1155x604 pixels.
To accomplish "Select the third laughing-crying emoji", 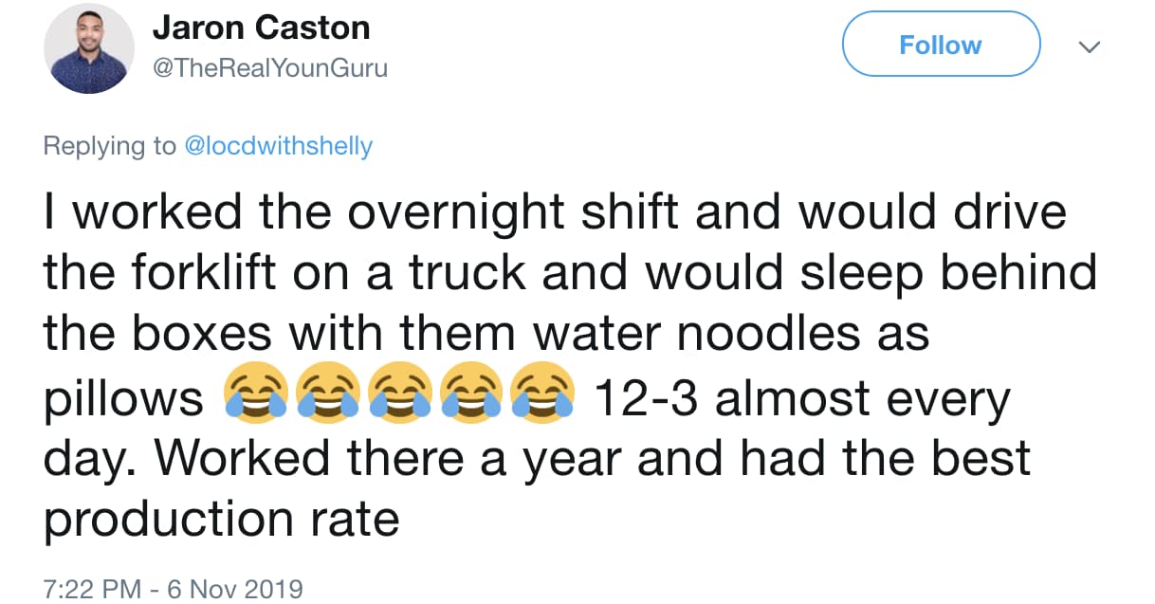I will (x=399, y=394).
